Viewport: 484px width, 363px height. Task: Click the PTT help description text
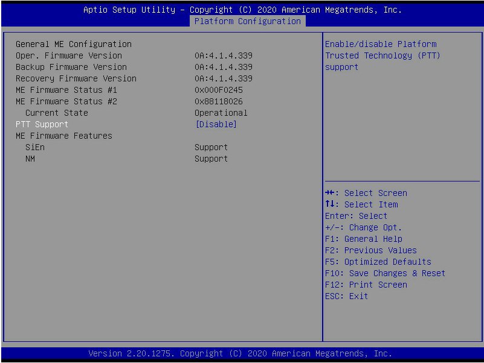382,55
